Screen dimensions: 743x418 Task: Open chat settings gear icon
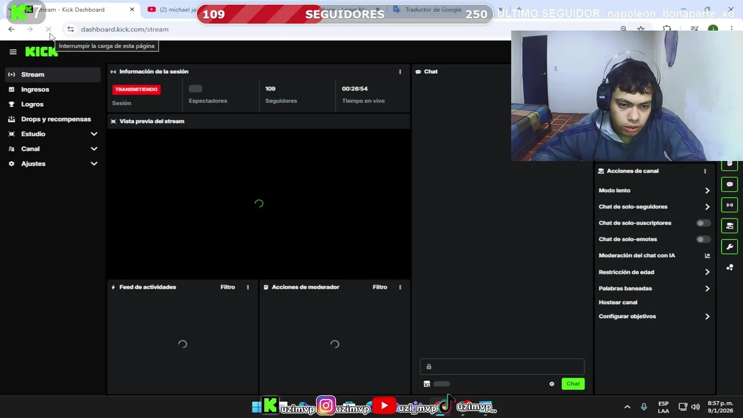pyautogui.click(x=552, y=384)
